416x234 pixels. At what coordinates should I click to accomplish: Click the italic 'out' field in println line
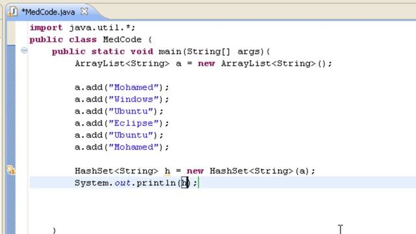(123, 183)
